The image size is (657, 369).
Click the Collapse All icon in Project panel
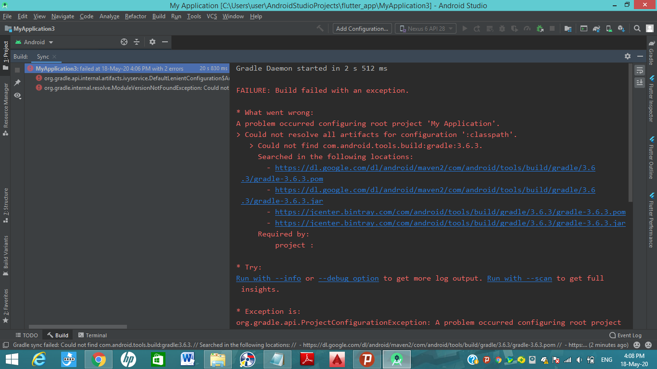click(x=136, y=42)
